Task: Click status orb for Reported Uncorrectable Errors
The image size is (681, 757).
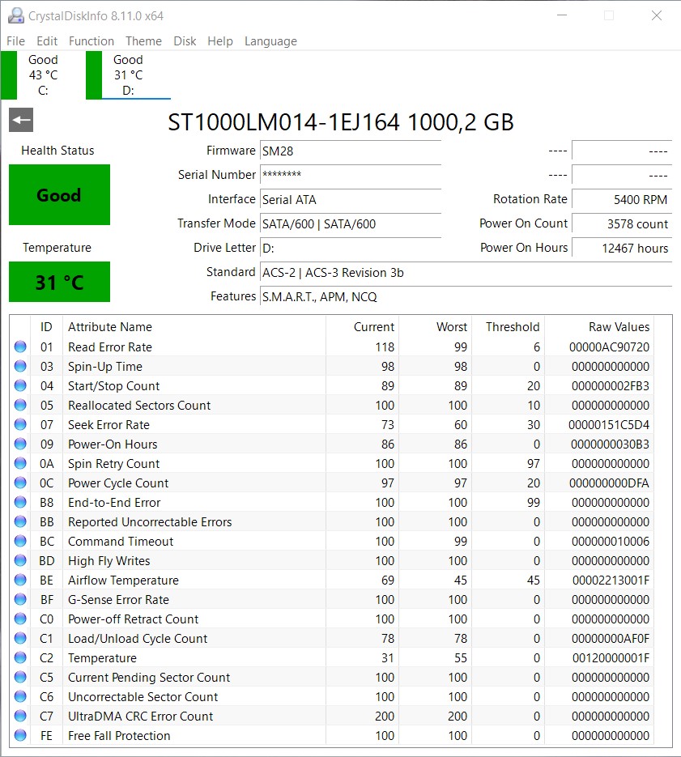Action: click(20, 521)
